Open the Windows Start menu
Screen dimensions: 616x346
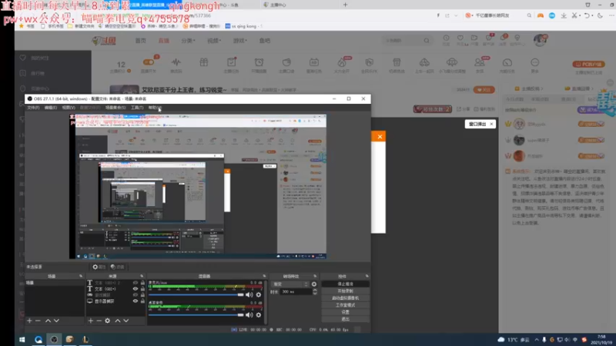pyautogui.click(x=22, y=340)
